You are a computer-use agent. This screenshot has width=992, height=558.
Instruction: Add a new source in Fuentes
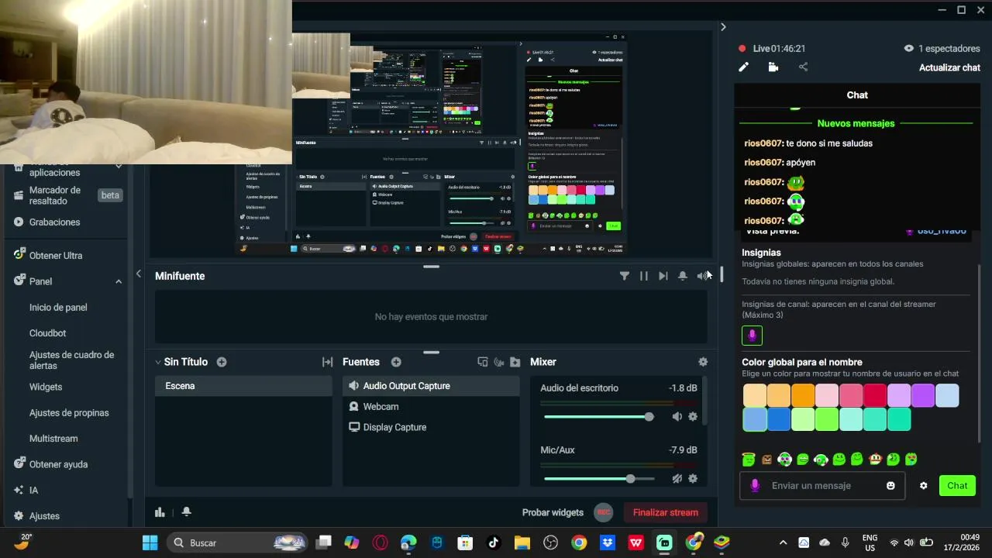point(396,362)
